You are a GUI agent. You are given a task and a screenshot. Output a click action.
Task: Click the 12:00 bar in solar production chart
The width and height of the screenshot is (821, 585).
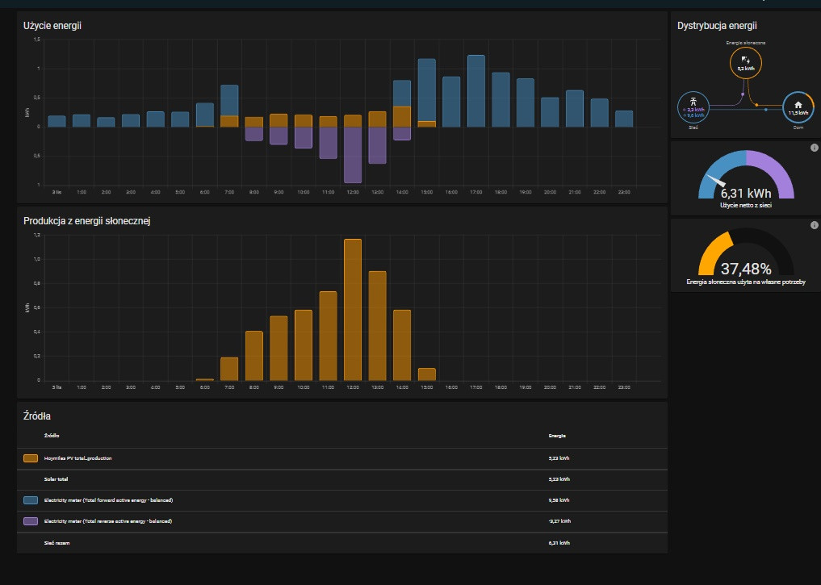353,310
